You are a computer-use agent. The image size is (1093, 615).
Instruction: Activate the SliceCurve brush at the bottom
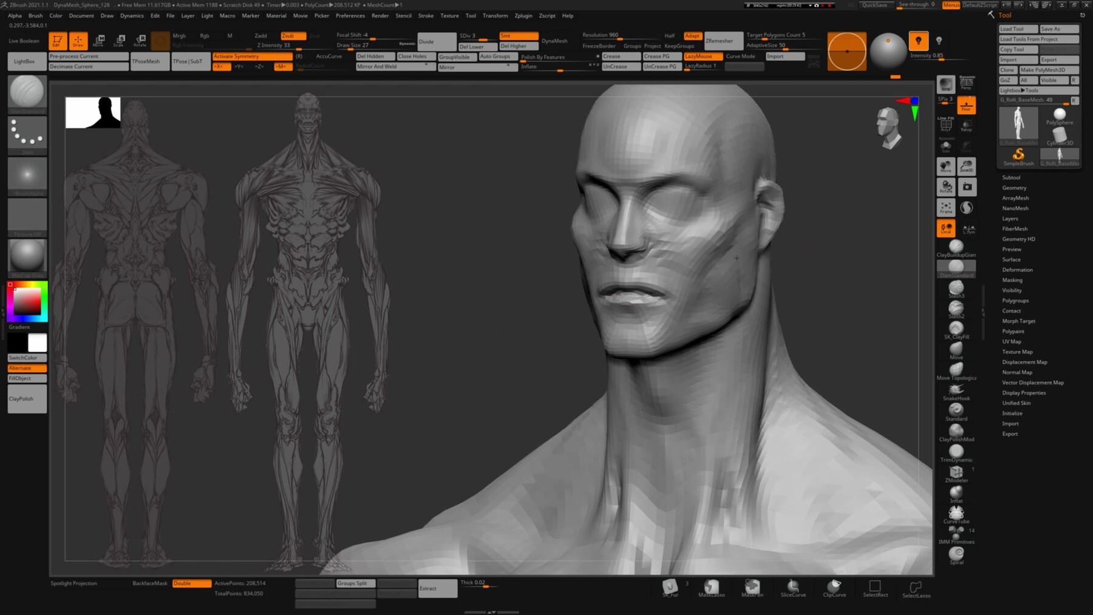point(793,586)
